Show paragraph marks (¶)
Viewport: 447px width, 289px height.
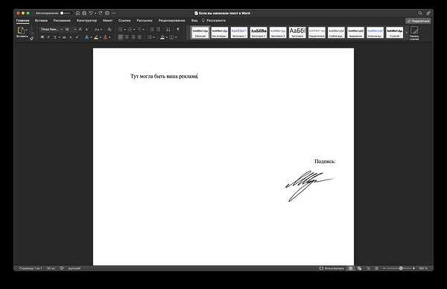coord(177,29)
